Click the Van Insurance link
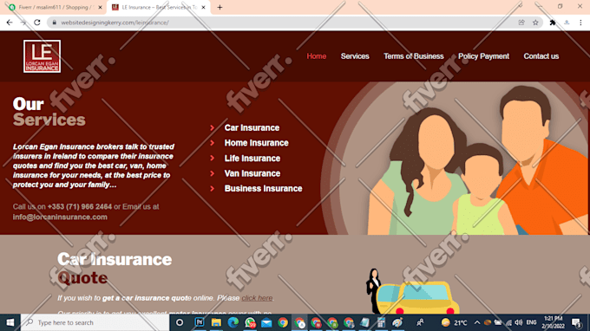The image size is (590, 331). 252,173
